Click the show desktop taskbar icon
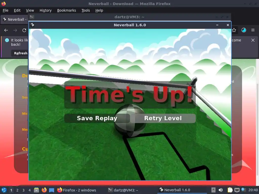 52,190
